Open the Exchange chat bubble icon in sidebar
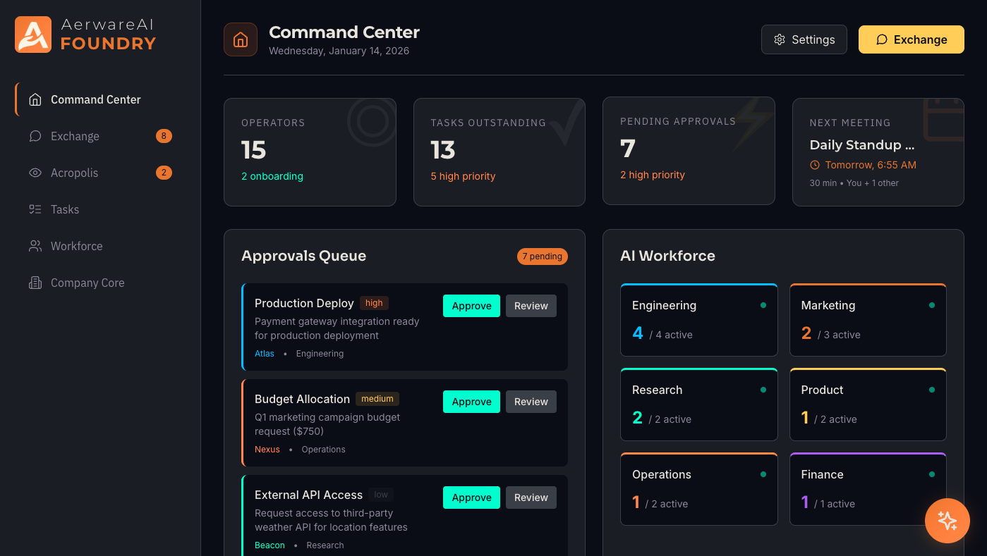The image size is (987, 556). 35,136
